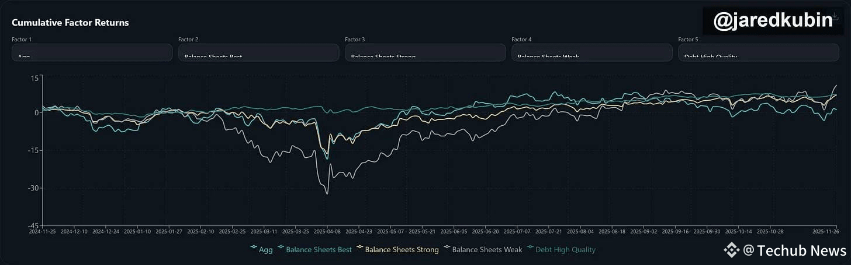Hide the Debt High Quality series label
The width and height of the screenshot is (851, 265).
tap(566, 250)
